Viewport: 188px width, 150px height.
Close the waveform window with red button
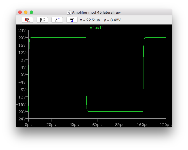tap(20, 12)
